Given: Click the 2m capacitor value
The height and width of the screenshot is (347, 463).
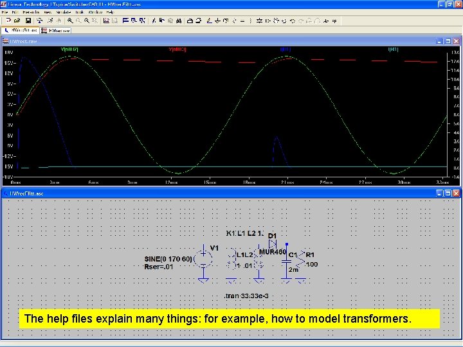Looking at the screenshot, I should pyautogui.click(x=293, y=270).
